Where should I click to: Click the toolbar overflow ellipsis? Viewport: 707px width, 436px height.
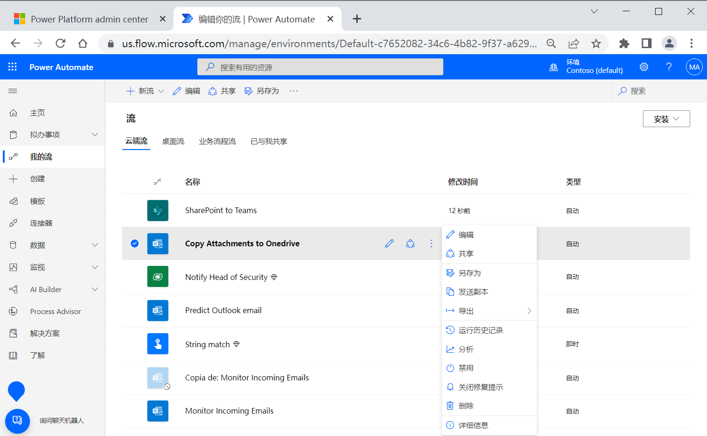tap(293, 91)
